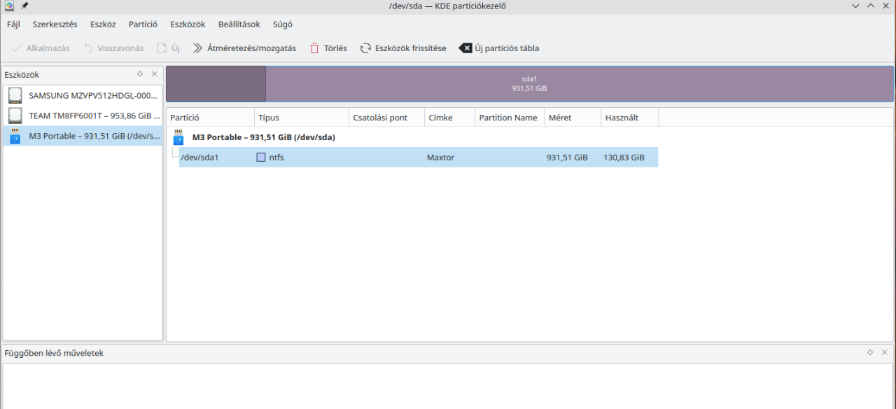This screenshot has height=409, width=896.
Task: Click the used portion of sda1 bar
Action: pyautogui.click(x=216, y=84)
